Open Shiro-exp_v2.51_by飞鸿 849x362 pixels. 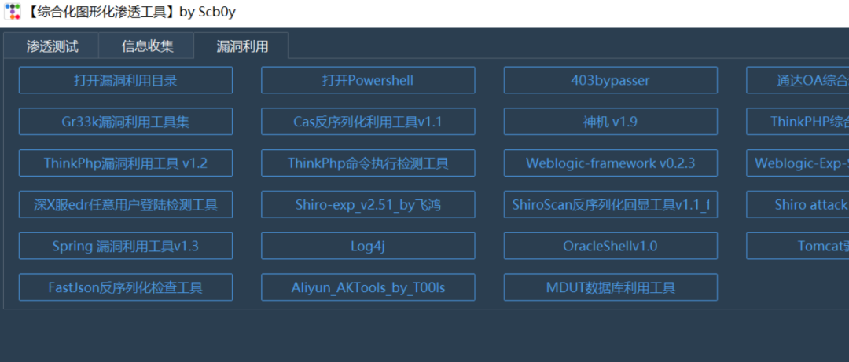click(368, 204)
